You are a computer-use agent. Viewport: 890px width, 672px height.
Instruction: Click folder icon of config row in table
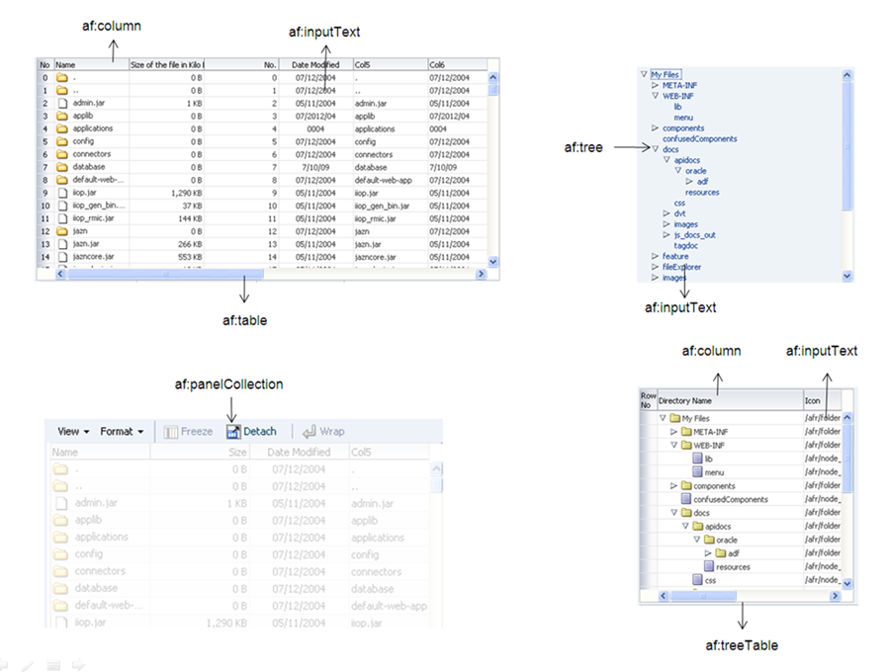tap(62, 141)
